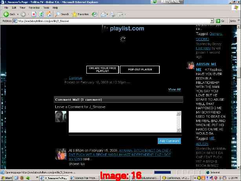
Task: Click inside the Address bar URL field
Action: click(x=114, y=21)
